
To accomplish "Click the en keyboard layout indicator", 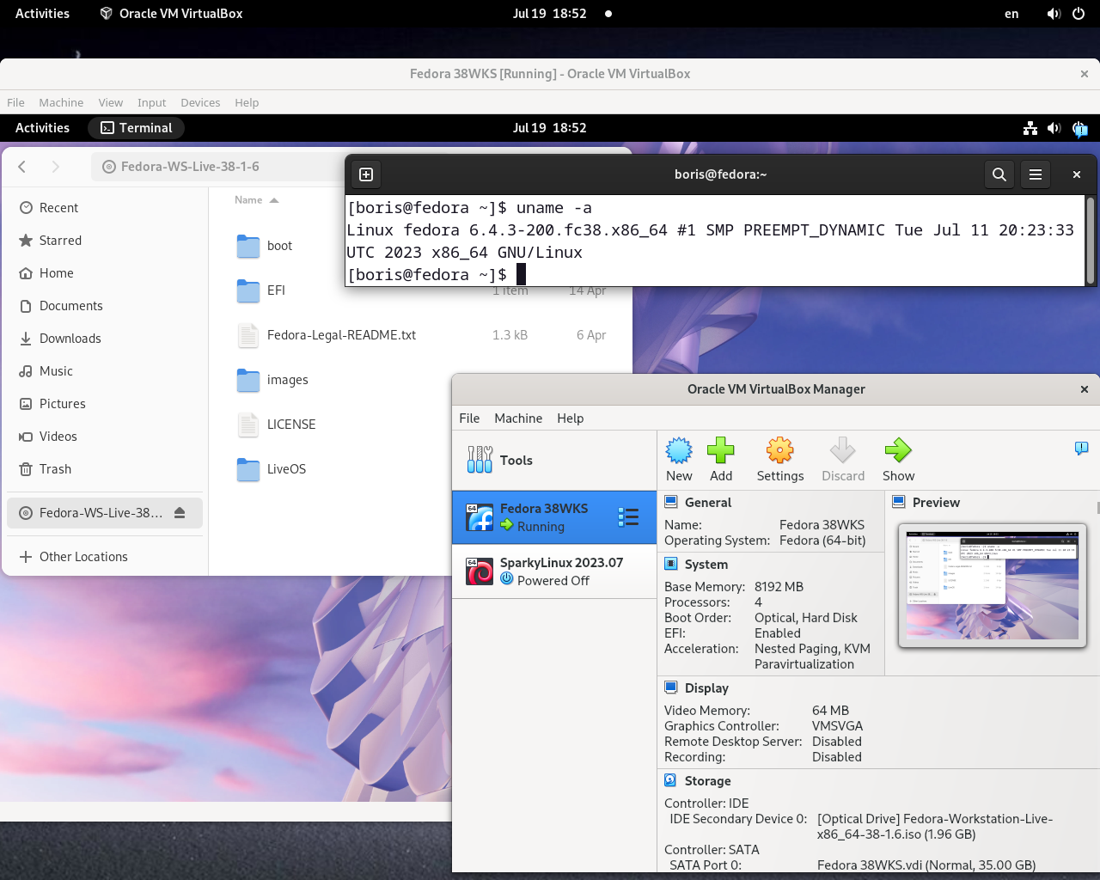I will (1011, 14).
